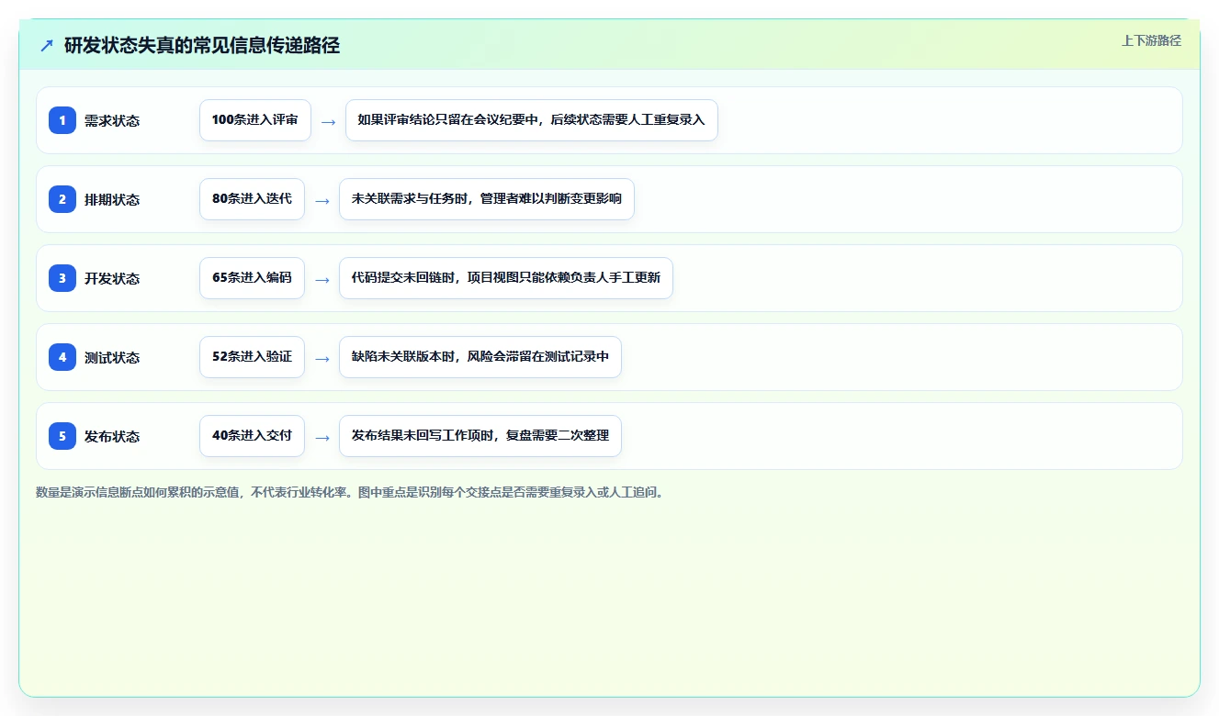Click the title 研发状态失真的常见信息传递路径
Image resolution: width=1219 pixels, height=716 pixels.
tap(202, 45)
